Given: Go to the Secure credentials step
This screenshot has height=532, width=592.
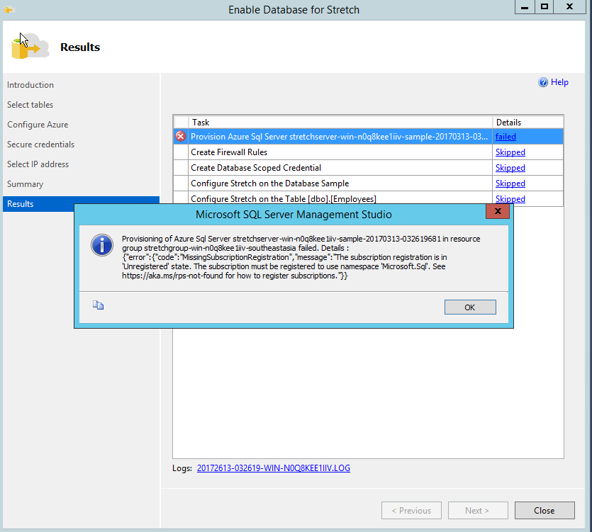Looking at the screenshot, I should pyautogui.click(x=40, y=144).
